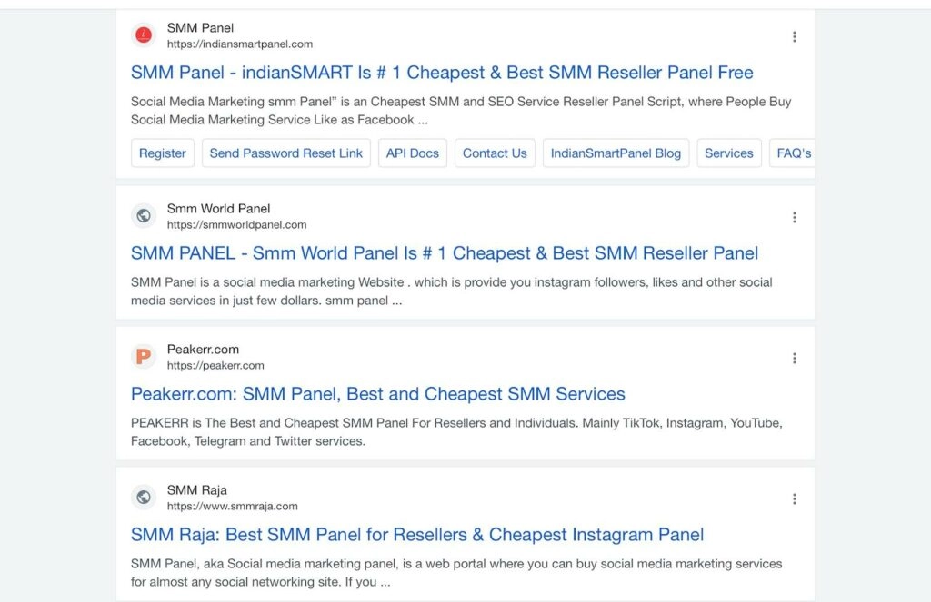
Task: Click the Contact Us sitelink chip
Action: pyautogui.click(x=495, y=153)
